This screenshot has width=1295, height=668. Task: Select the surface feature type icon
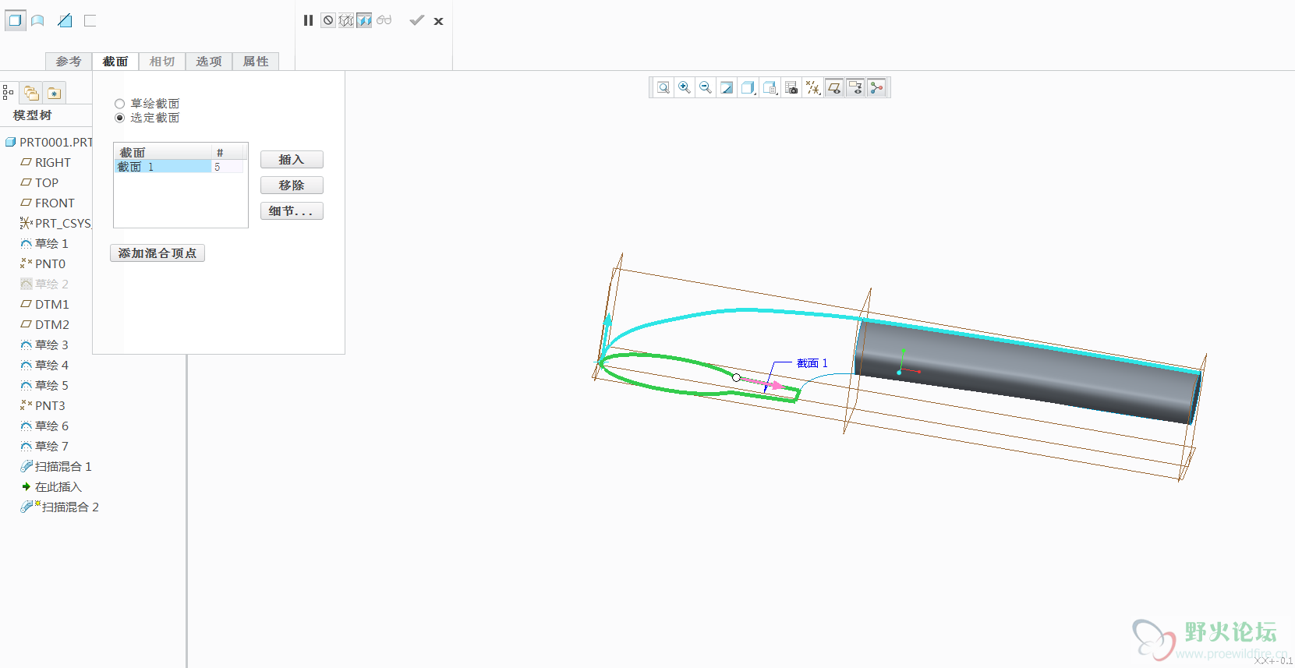pos(37,21)
